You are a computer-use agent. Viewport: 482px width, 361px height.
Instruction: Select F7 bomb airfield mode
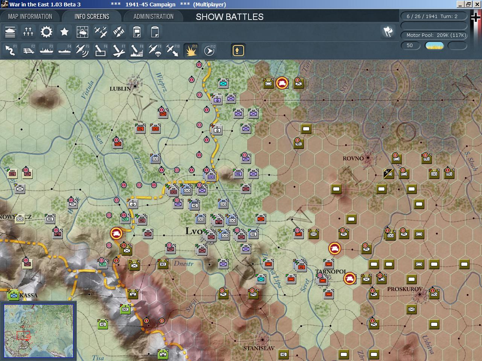click(119, 50)
